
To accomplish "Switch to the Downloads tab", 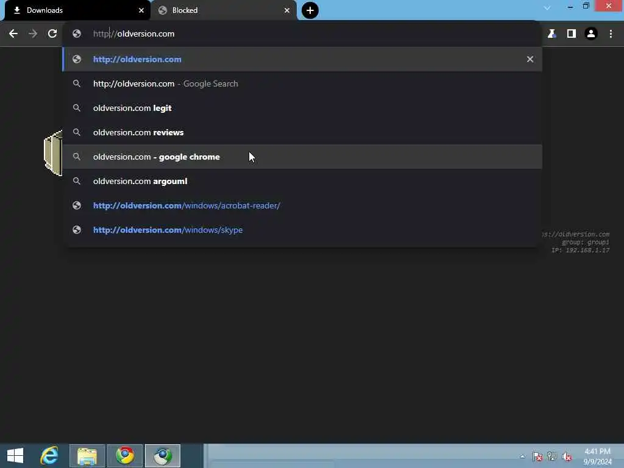I will point(77,10).
